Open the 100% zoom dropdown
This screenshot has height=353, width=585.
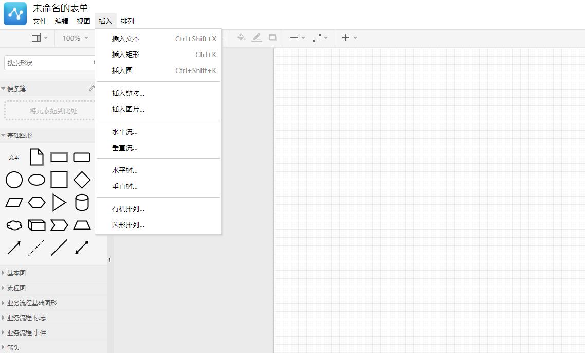click(75, 38)
